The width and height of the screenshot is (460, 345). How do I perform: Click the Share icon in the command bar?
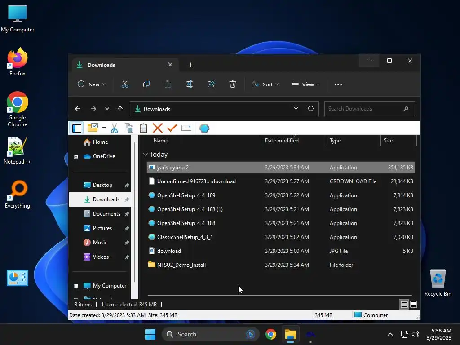(x=211, y=84)
